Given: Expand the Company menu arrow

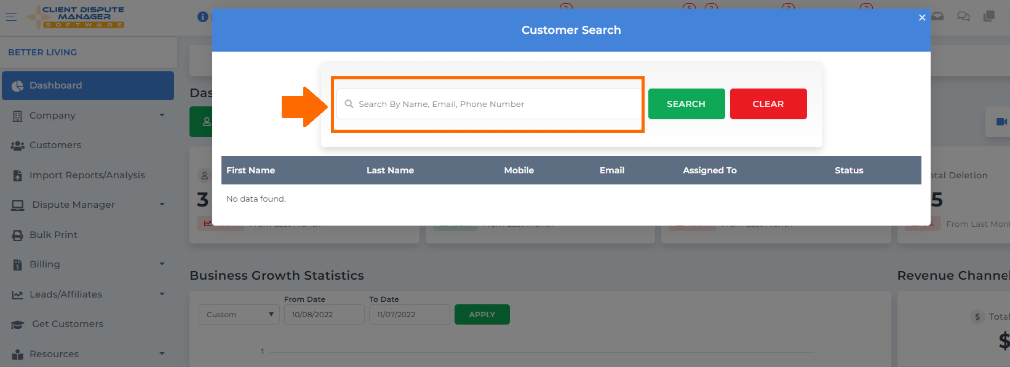Looking at the screenshot, I should click(x=162, y=115).
